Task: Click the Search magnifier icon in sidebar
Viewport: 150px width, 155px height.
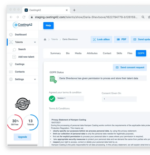Action: coord(14,49)
